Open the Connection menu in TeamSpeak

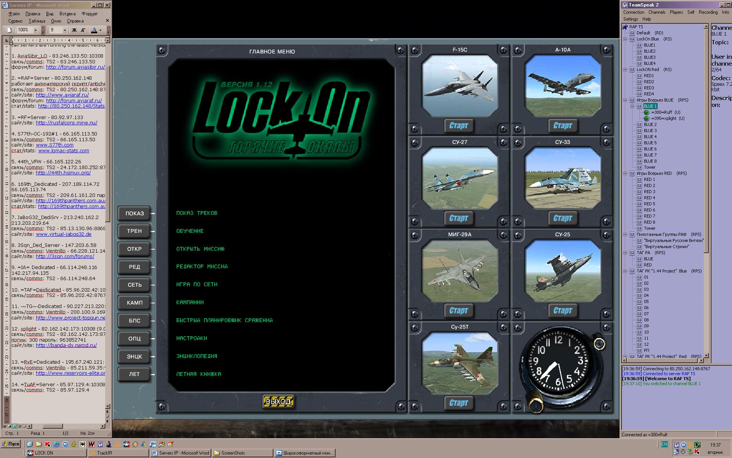tap(634, 12)
